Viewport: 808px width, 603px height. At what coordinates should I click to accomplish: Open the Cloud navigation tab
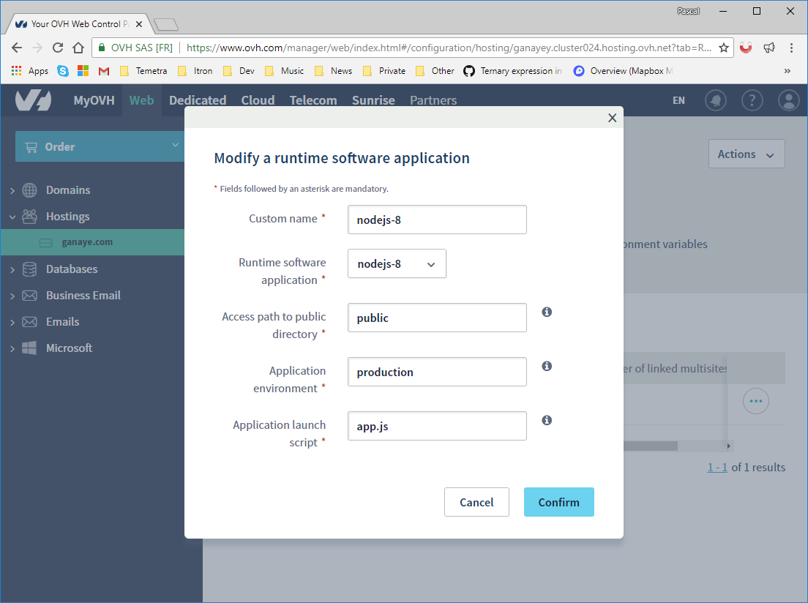pyautogui.click(x=258, y=100)
